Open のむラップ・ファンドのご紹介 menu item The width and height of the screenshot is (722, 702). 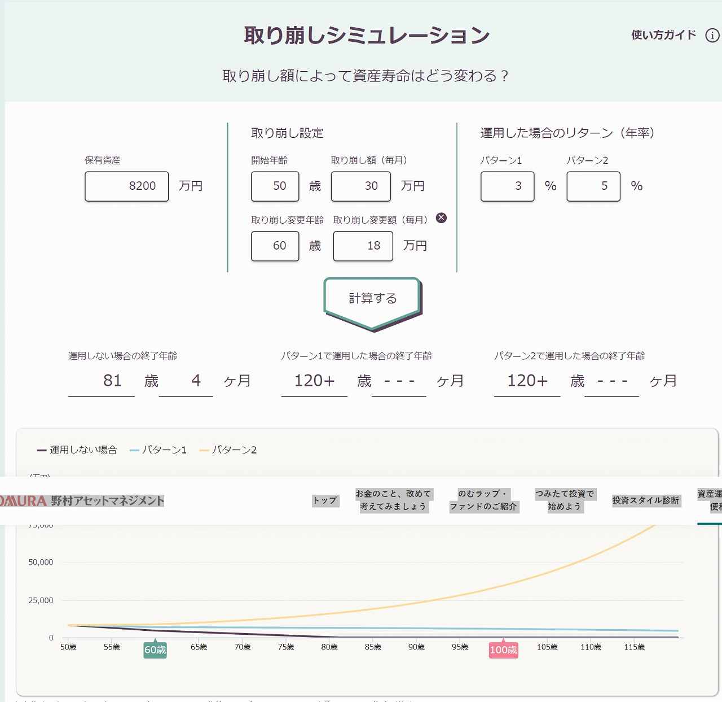[x=483, y=500]
